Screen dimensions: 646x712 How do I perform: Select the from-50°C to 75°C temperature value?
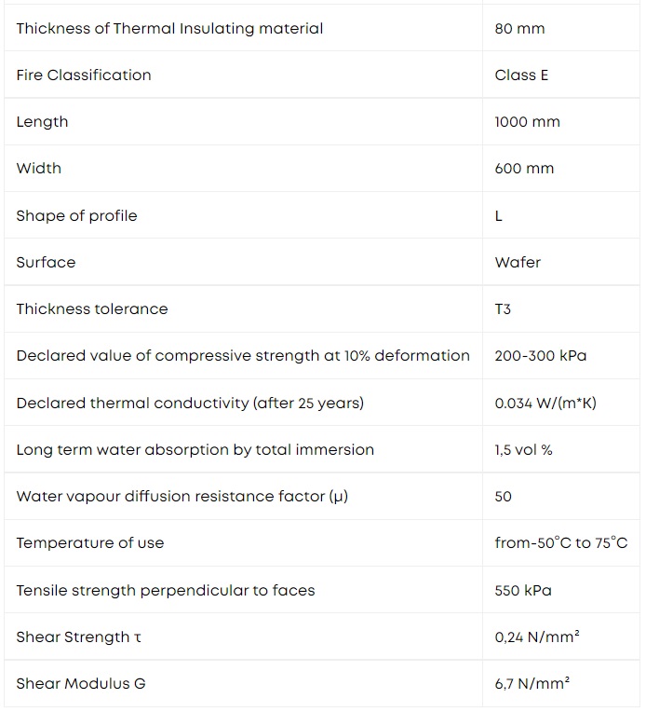pos(561,542)
